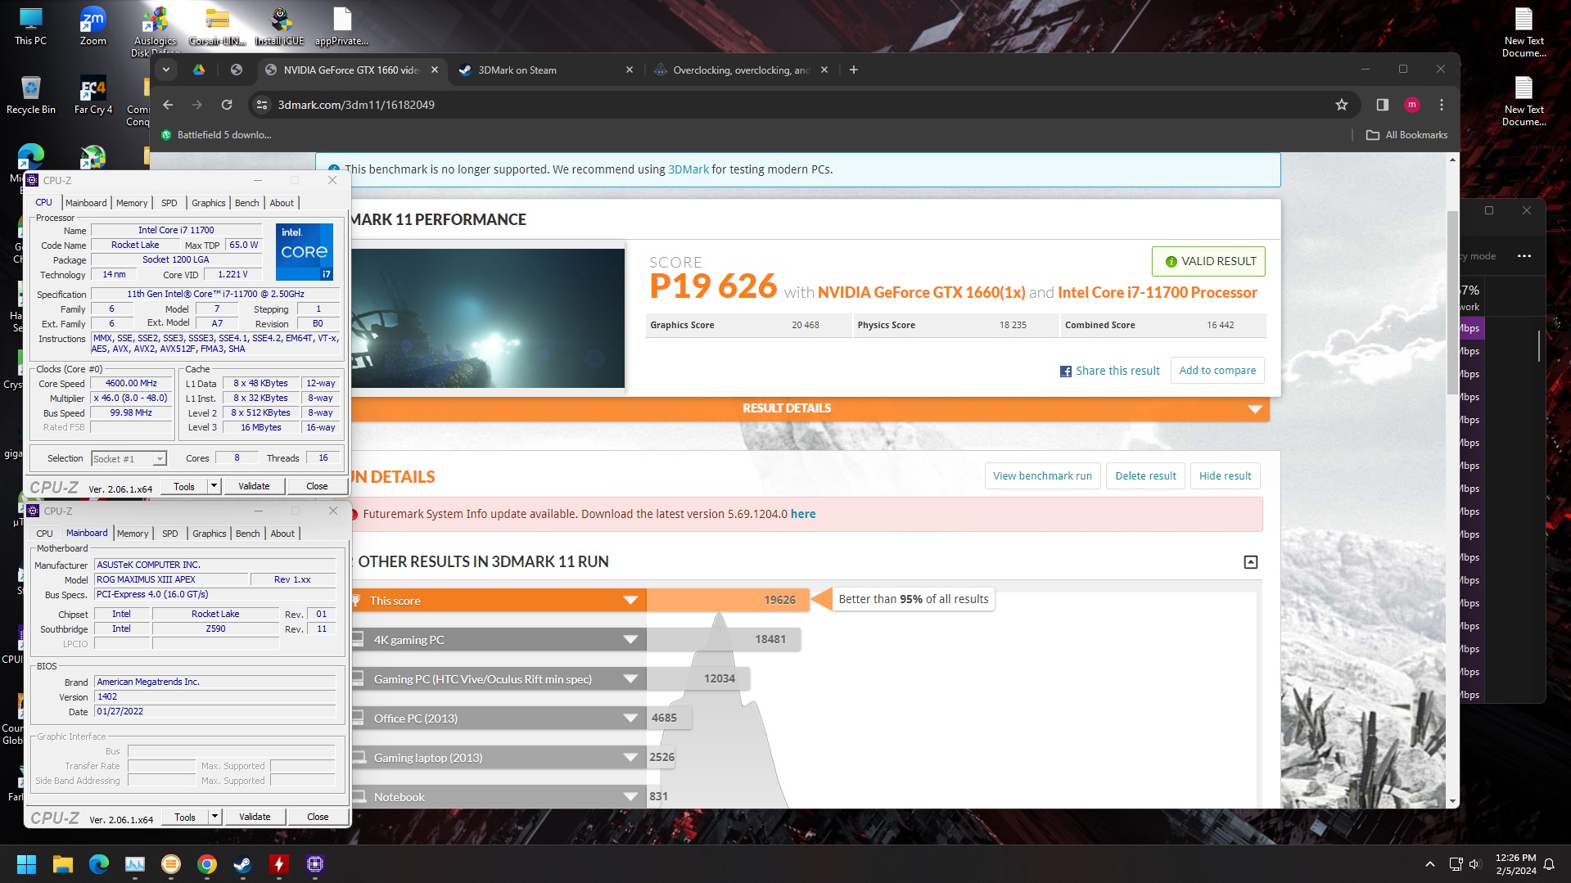
Task: Open SPD tab in lower CPU-Z
Action: 169,534
